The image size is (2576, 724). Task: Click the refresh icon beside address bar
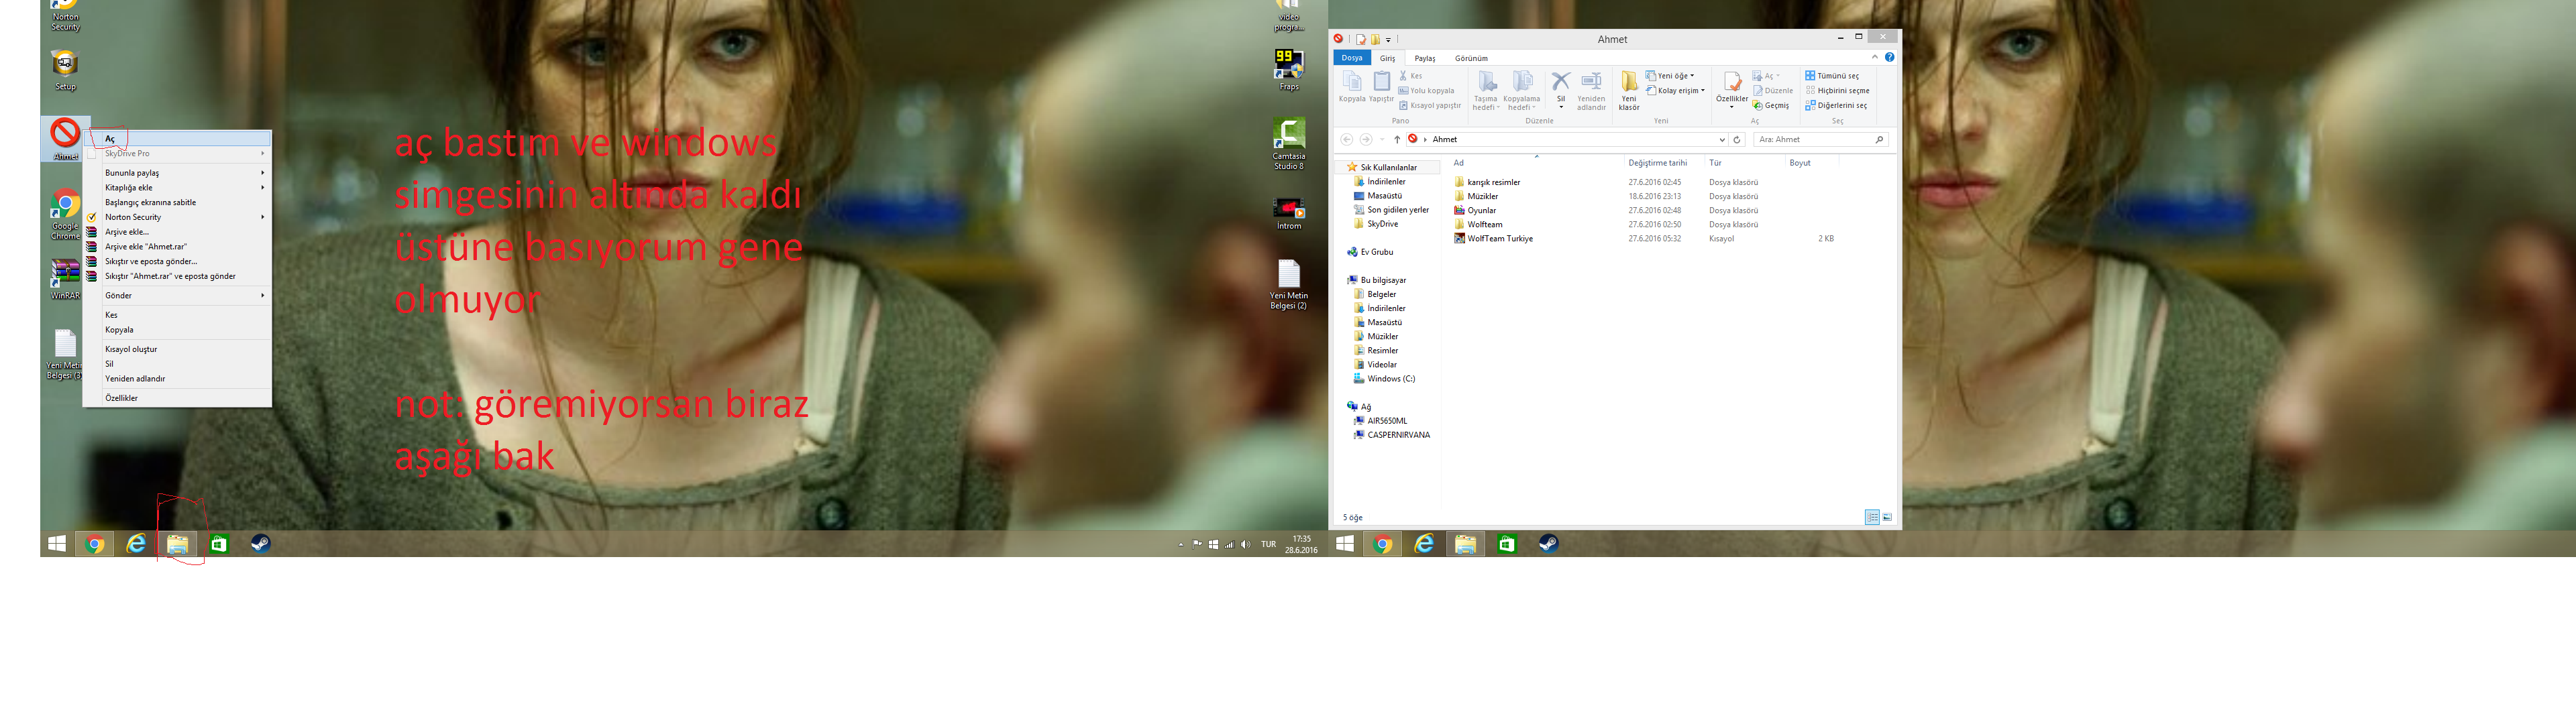coord(1737,140)
